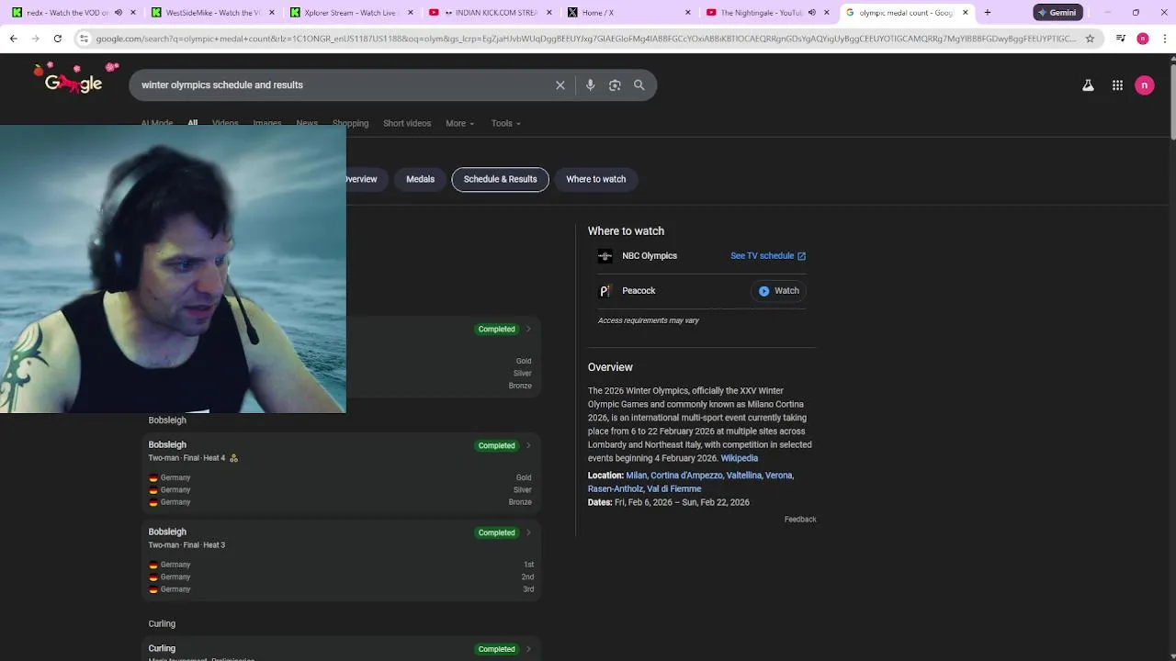Close the WestSideMike tab
Image resolution: width=1176 pixels, height=661 pixels.
(272, 13)
